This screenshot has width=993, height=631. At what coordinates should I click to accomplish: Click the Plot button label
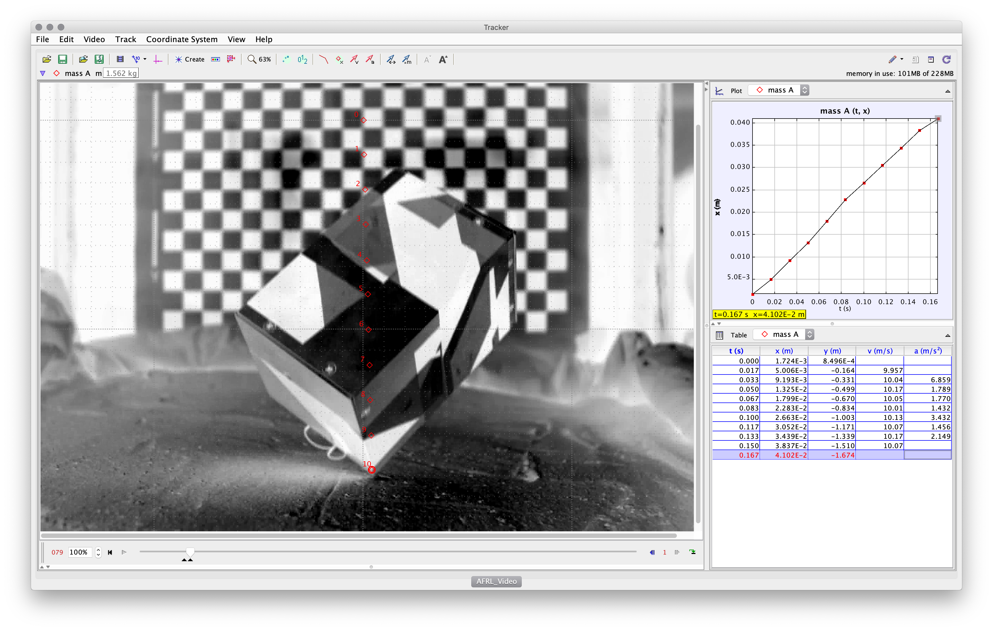coord(736,91)
